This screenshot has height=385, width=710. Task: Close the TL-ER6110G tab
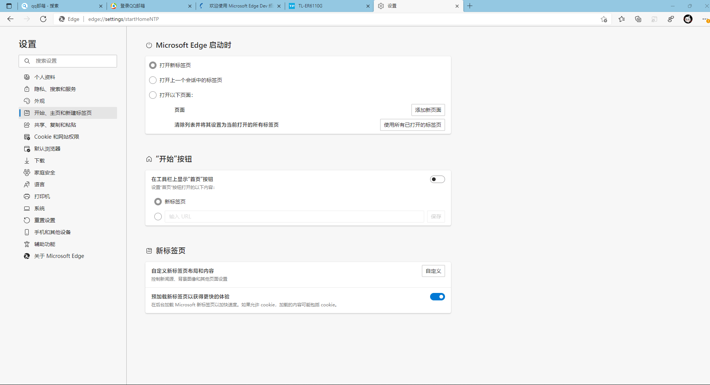click(368, 6)
